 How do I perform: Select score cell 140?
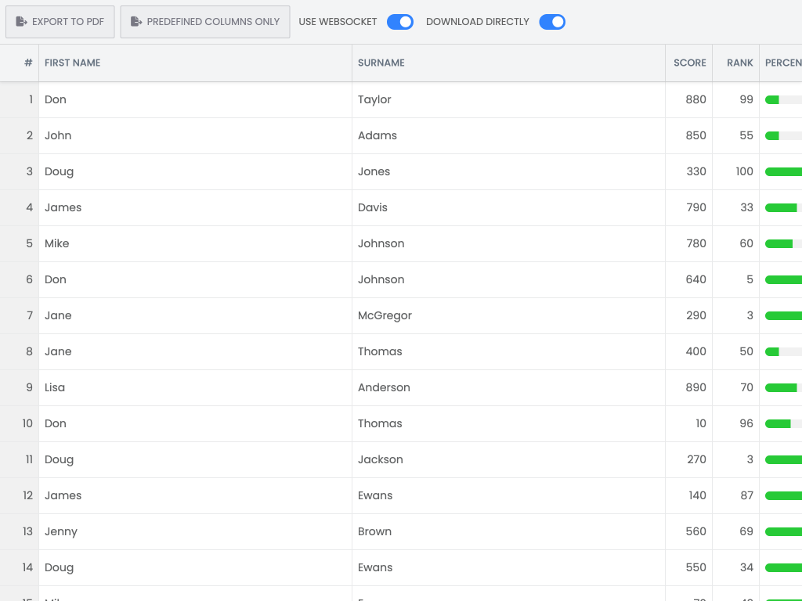688,495
